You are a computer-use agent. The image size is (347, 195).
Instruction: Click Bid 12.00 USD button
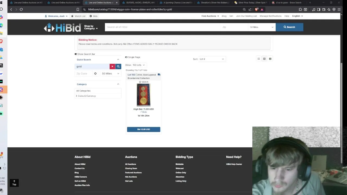[143, 129]
